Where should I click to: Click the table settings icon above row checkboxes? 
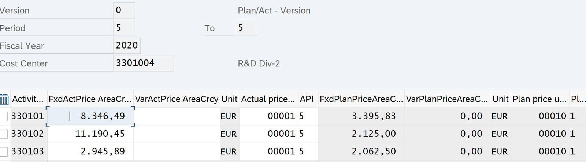[4, 99]
